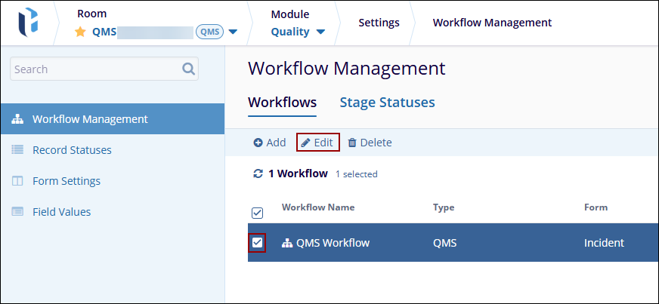The width and height of the screenshot is (659, 304).
Task: Click Edit to modify the selected workflow
Action: click(x=317, y=143)
